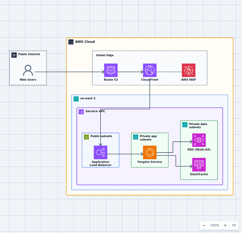
Task: Click the Web Users caption
Action: tap(28, 80)
